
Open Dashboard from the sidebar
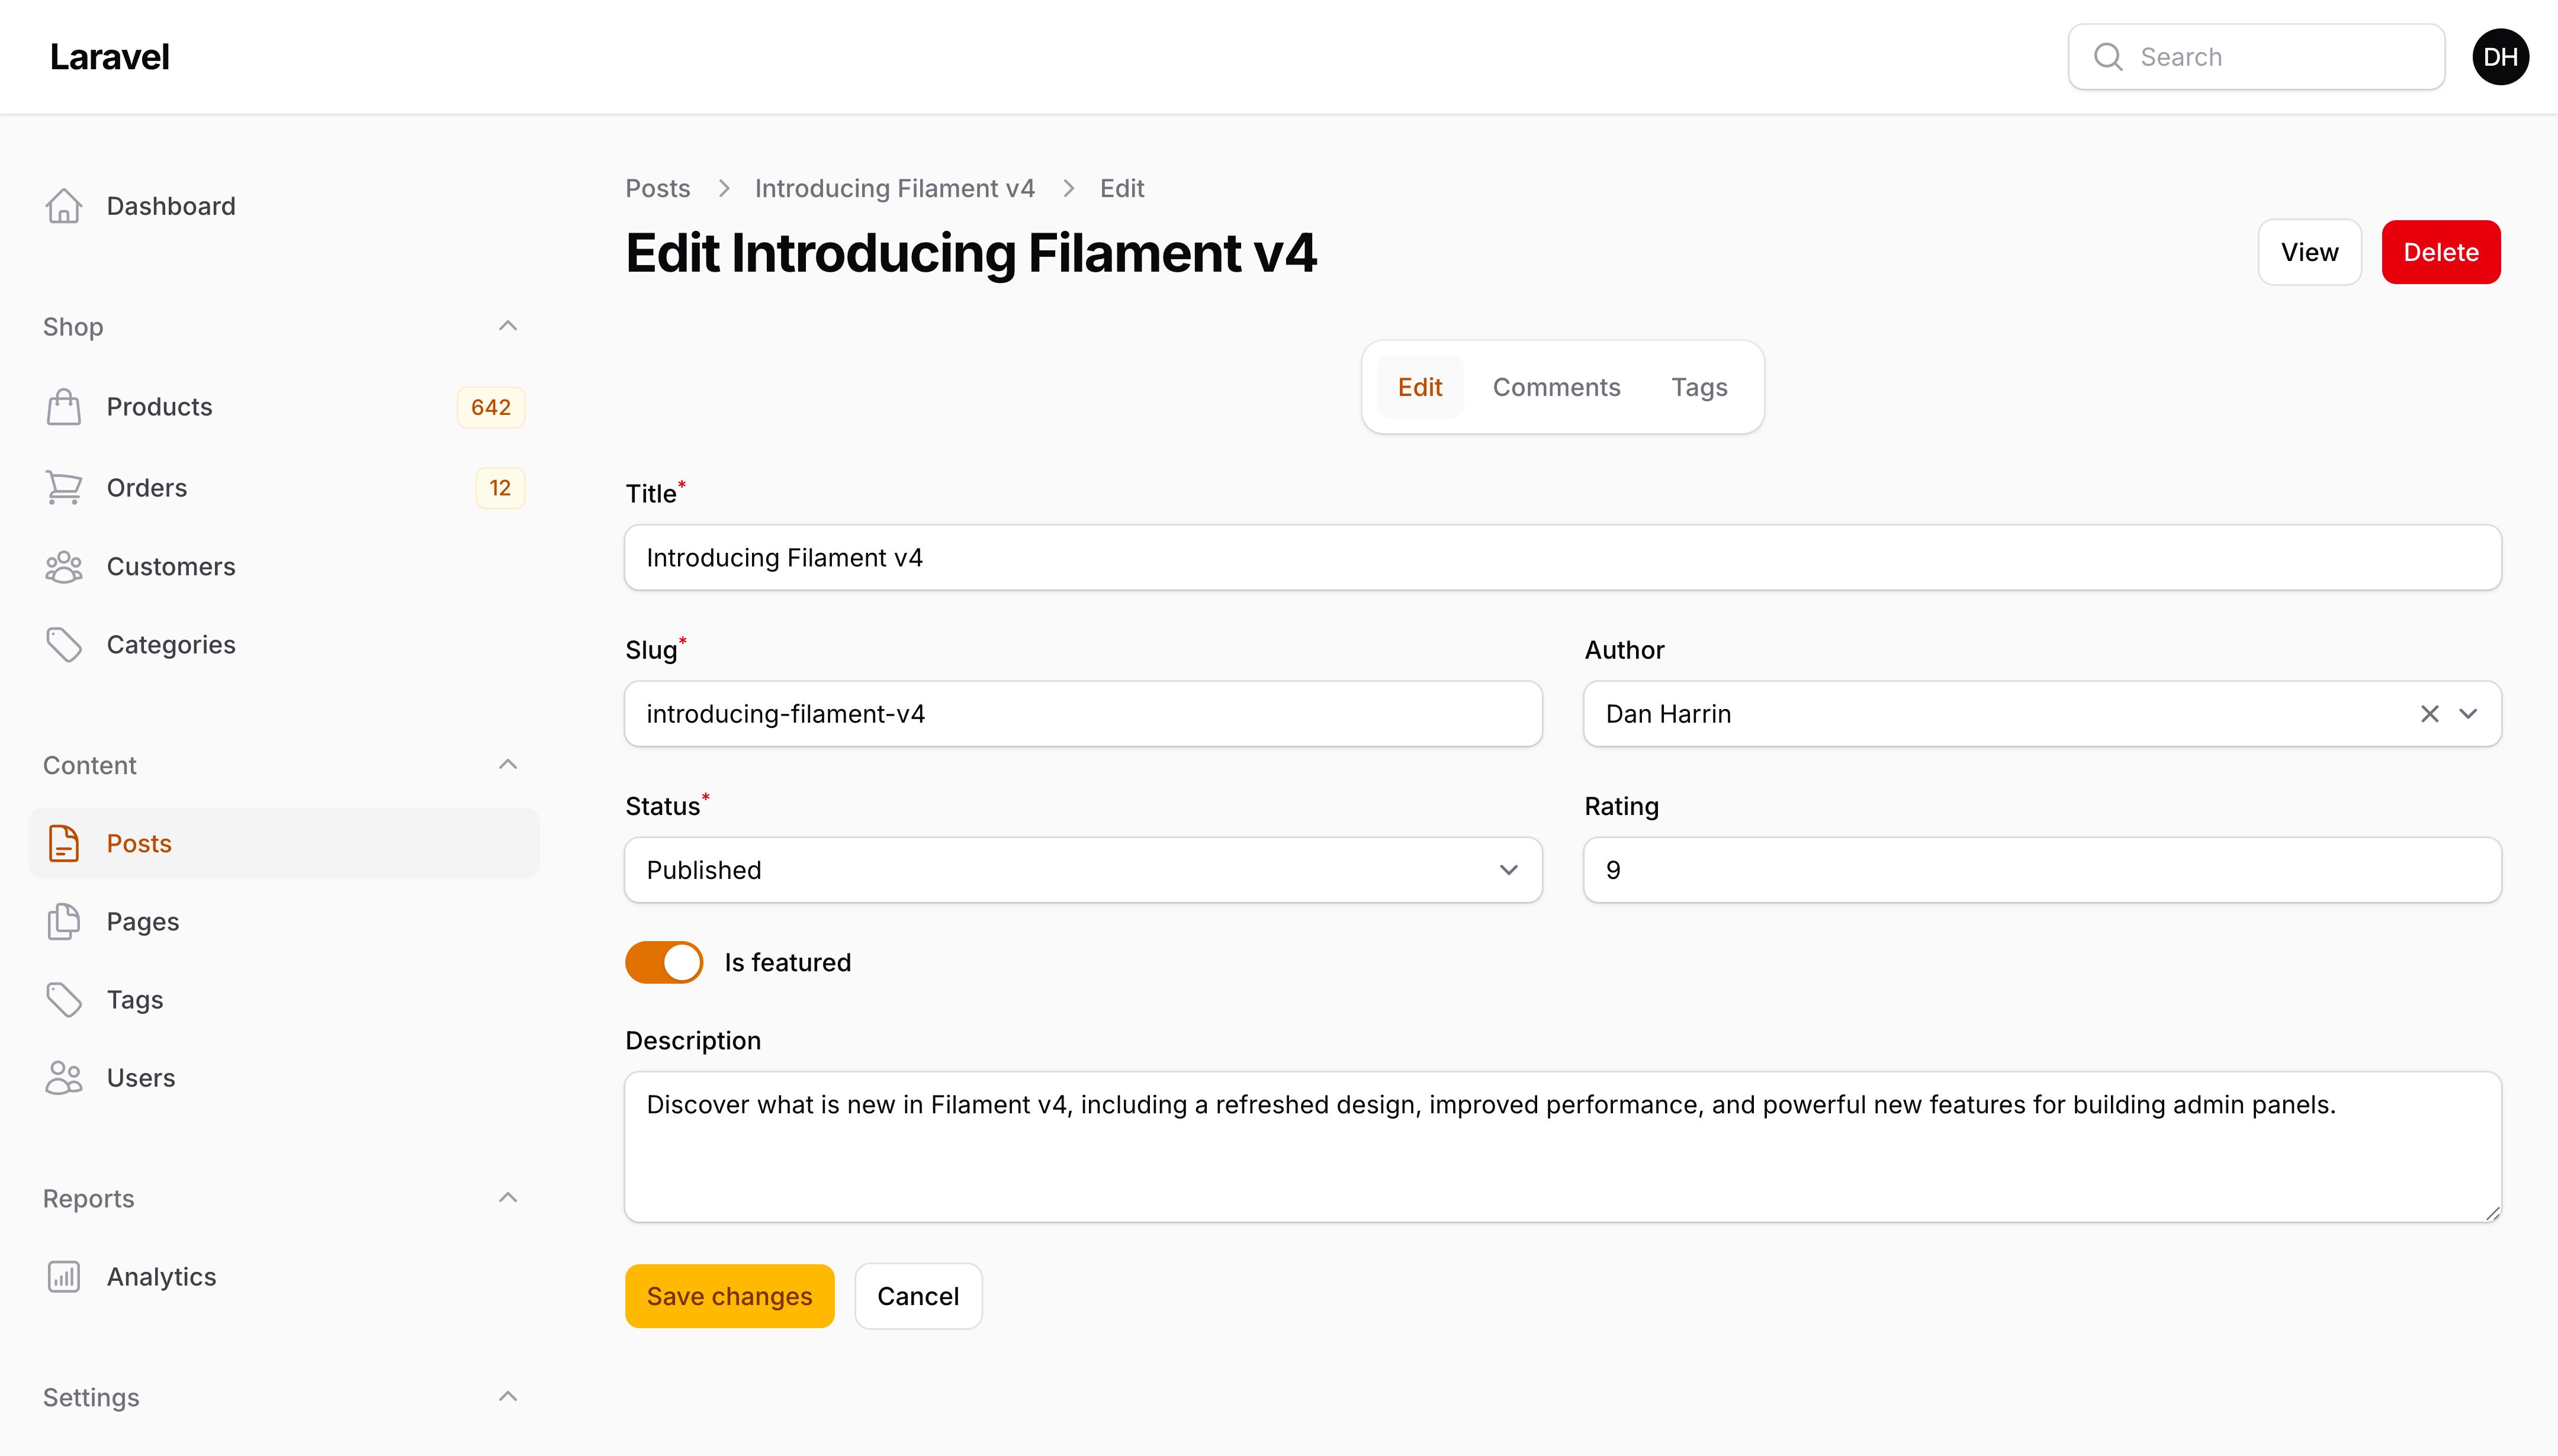point(284,206)
